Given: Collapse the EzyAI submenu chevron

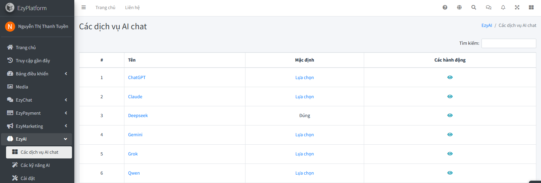Looking at the screenshot, I should point(66,139).
